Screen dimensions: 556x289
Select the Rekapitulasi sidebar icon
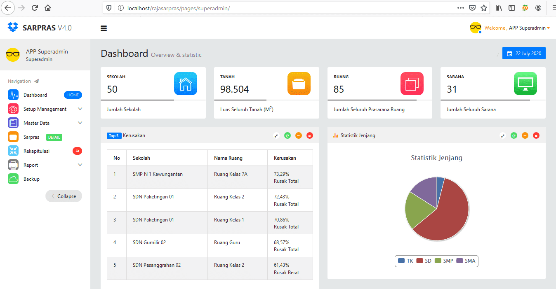pos(13,151)
